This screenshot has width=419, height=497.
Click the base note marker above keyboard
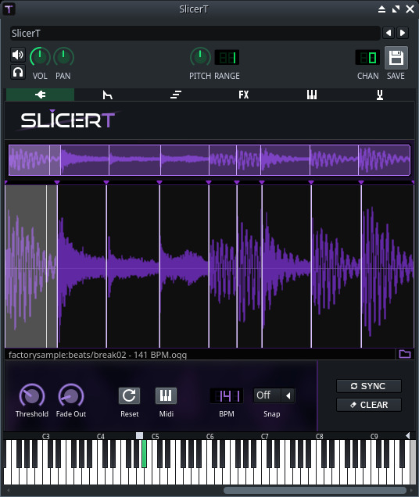point(139,436)
